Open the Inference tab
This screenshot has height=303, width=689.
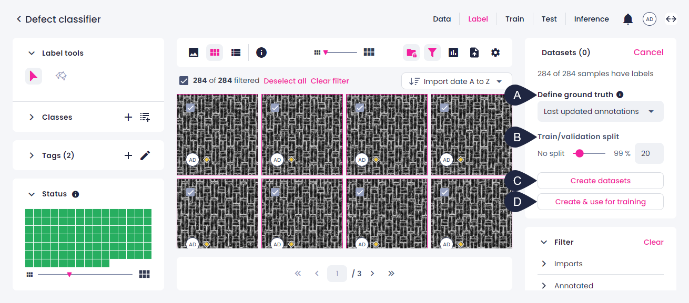point(591,19)
